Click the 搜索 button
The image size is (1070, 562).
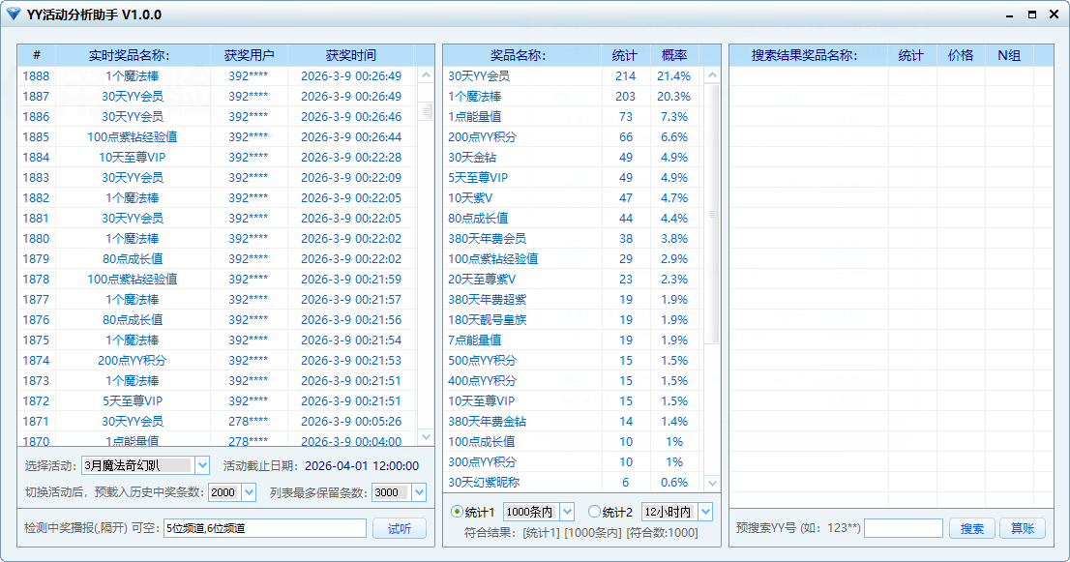[972, 528]
